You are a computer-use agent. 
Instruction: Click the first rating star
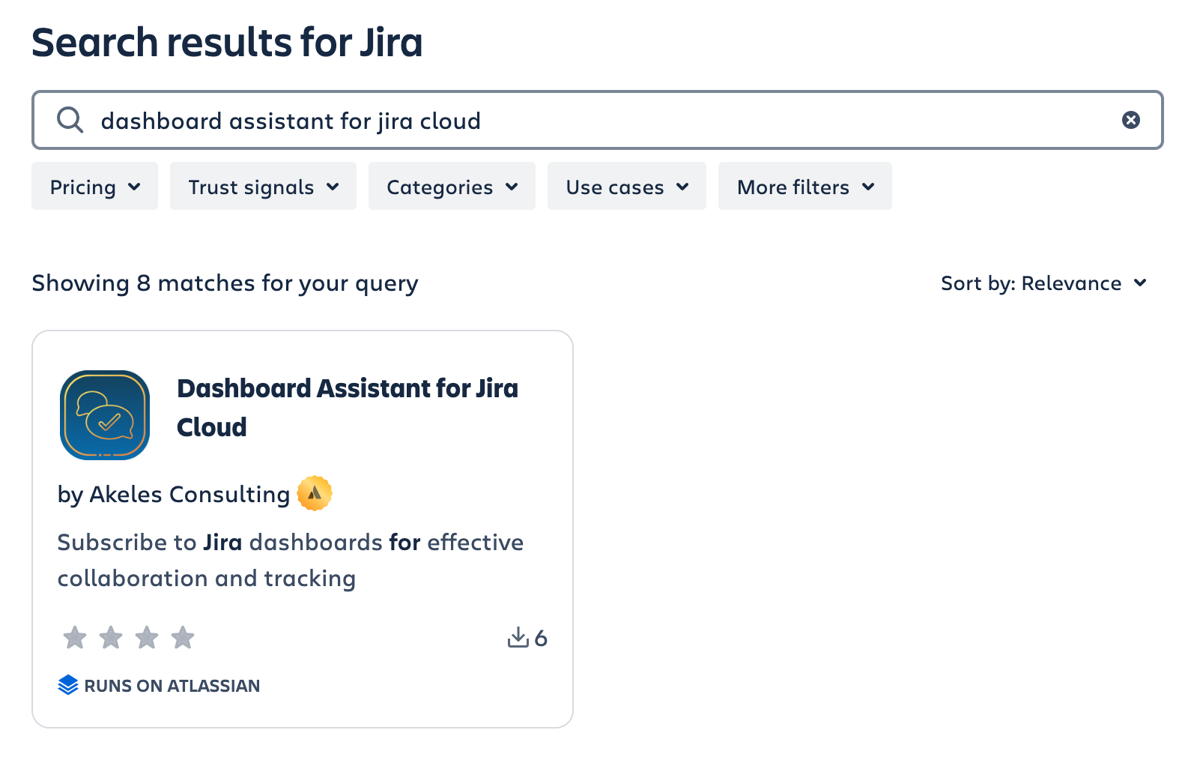(x=75, y=638)
